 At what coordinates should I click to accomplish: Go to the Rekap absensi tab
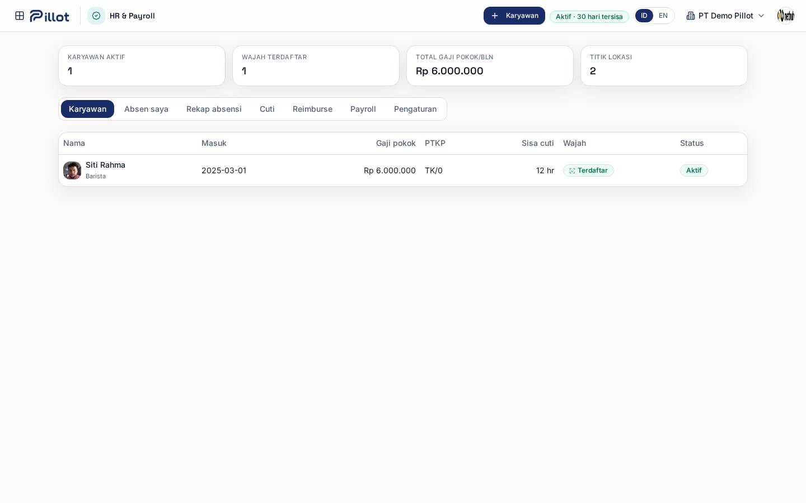214,109
